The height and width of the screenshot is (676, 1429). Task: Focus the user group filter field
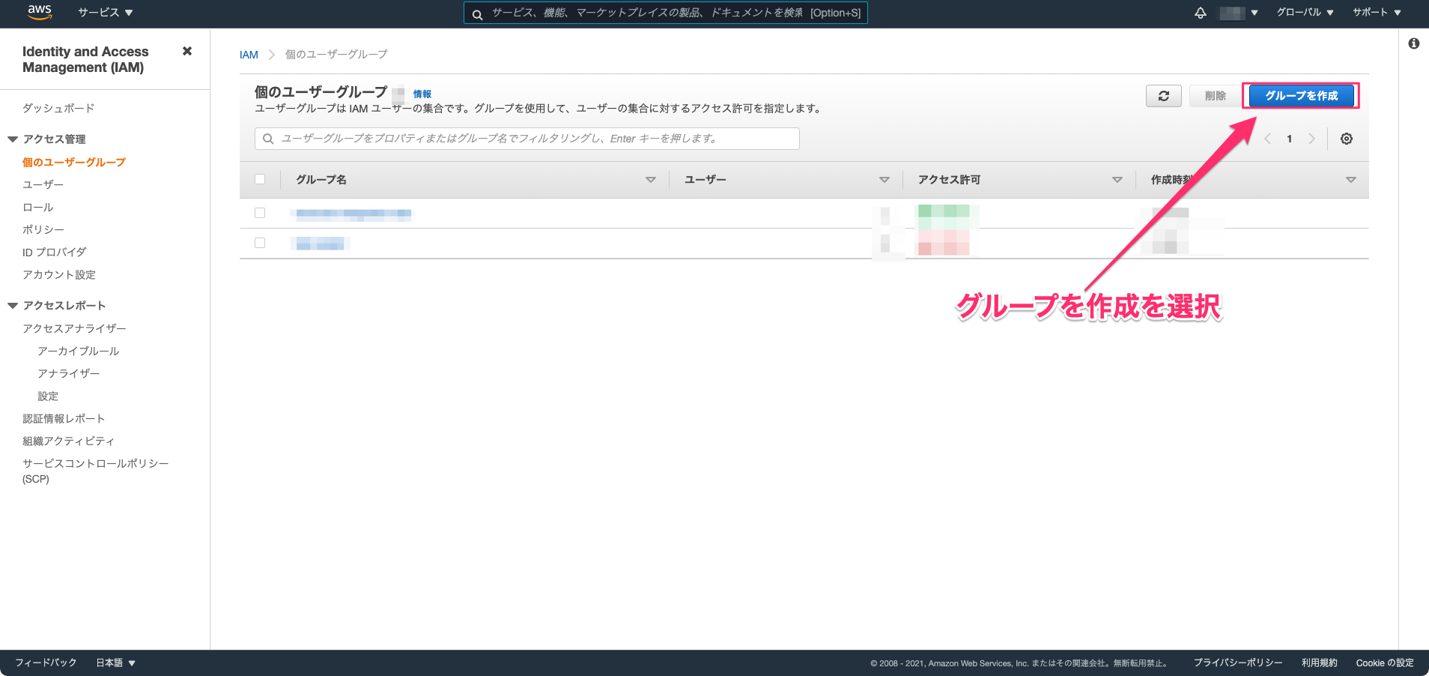coord(527,139)
